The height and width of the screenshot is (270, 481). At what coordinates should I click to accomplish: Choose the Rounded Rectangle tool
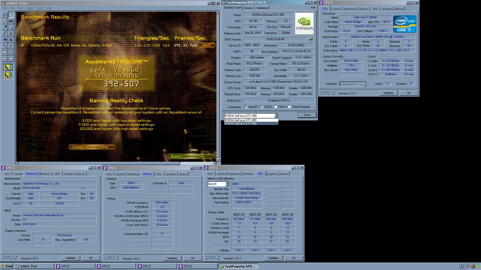(x=11, y=59)
